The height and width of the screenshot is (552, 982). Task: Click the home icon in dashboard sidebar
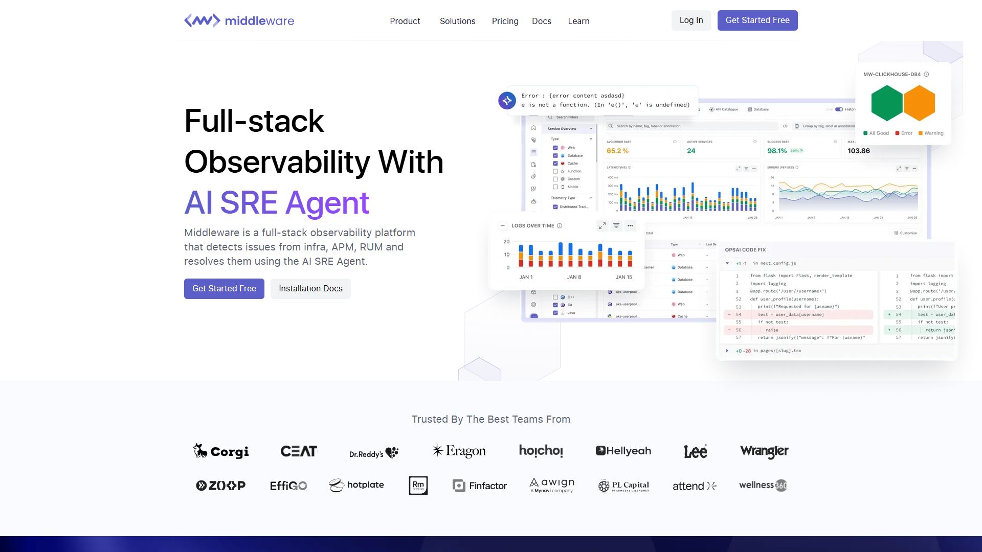pyautogui.click(x=533, y=128)
